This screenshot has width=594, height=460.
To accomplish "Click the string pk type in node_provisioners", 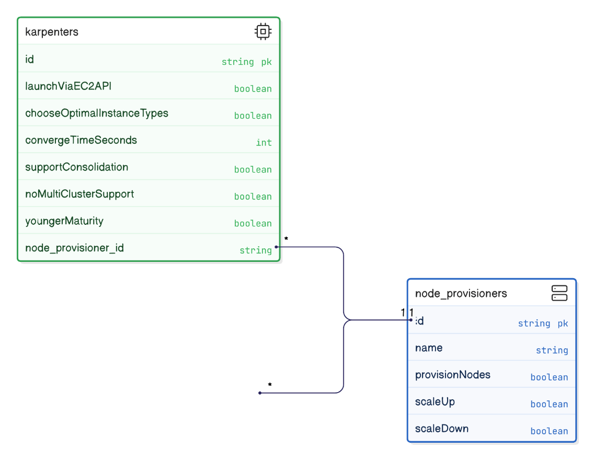I will point(543,324).
